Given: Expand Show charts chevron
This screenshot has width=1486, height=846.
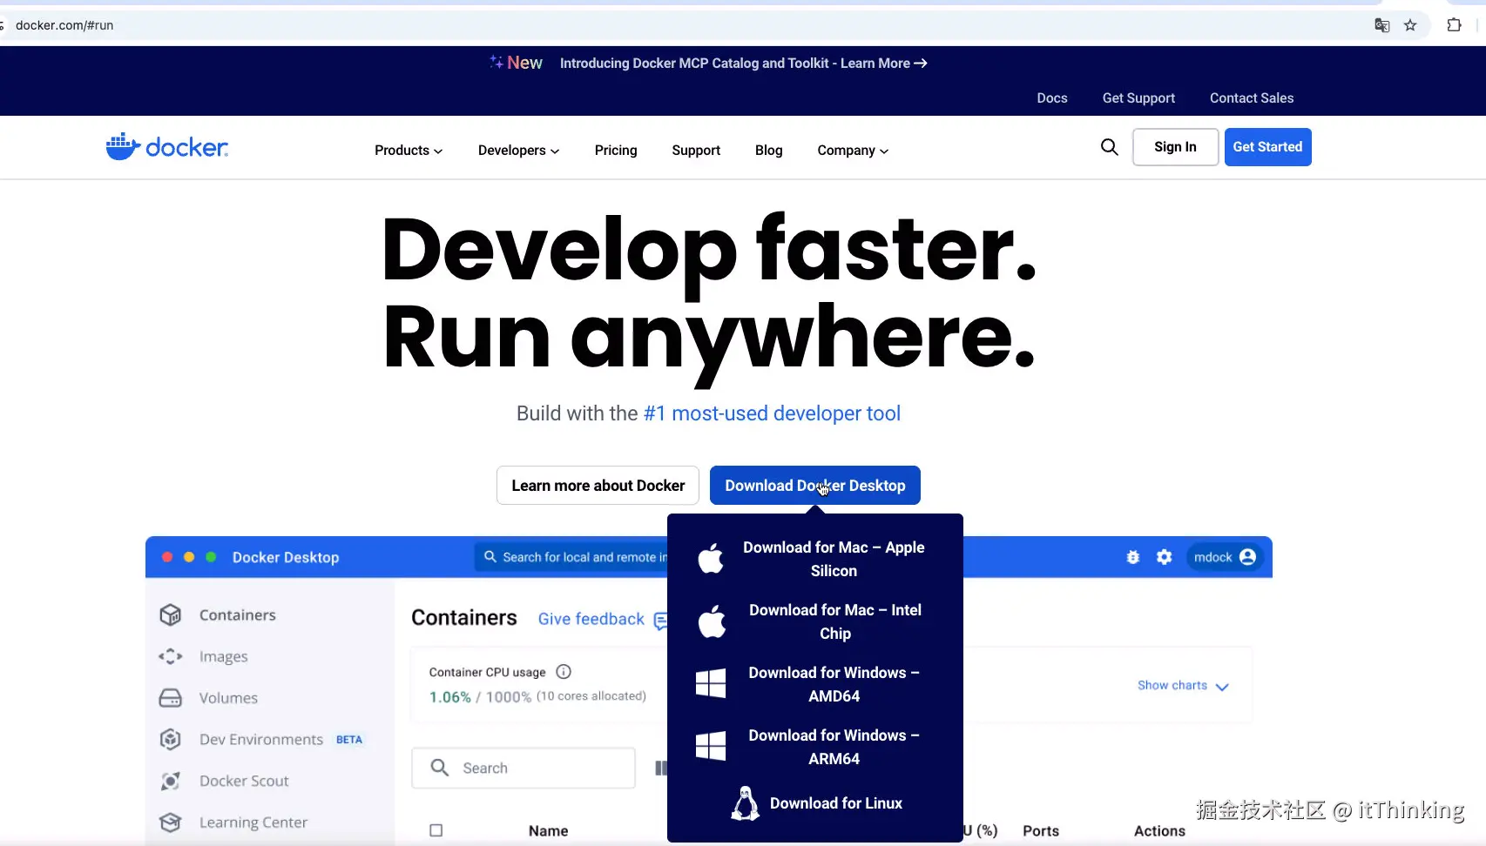Looking at the screenshot, I should click(x=1222, y=687).
